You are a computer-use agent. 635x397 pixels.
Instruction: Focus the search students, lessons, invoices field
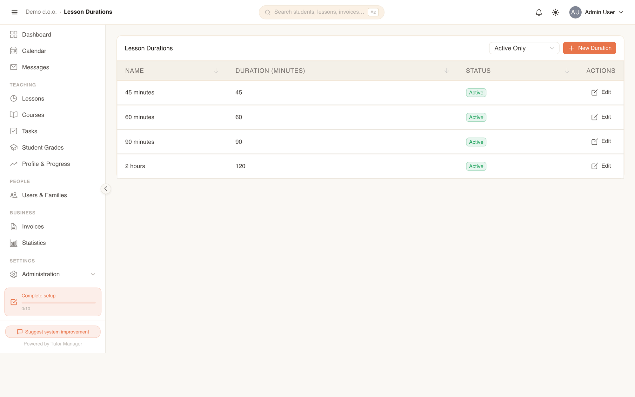pos(321,12)
